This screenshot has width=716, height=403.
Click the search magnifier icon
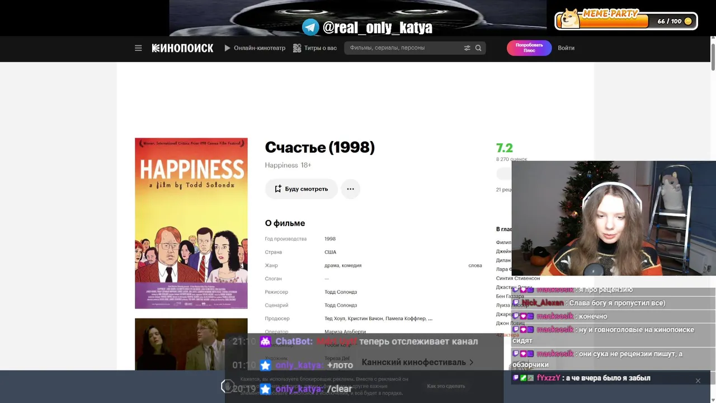[478, 48]
